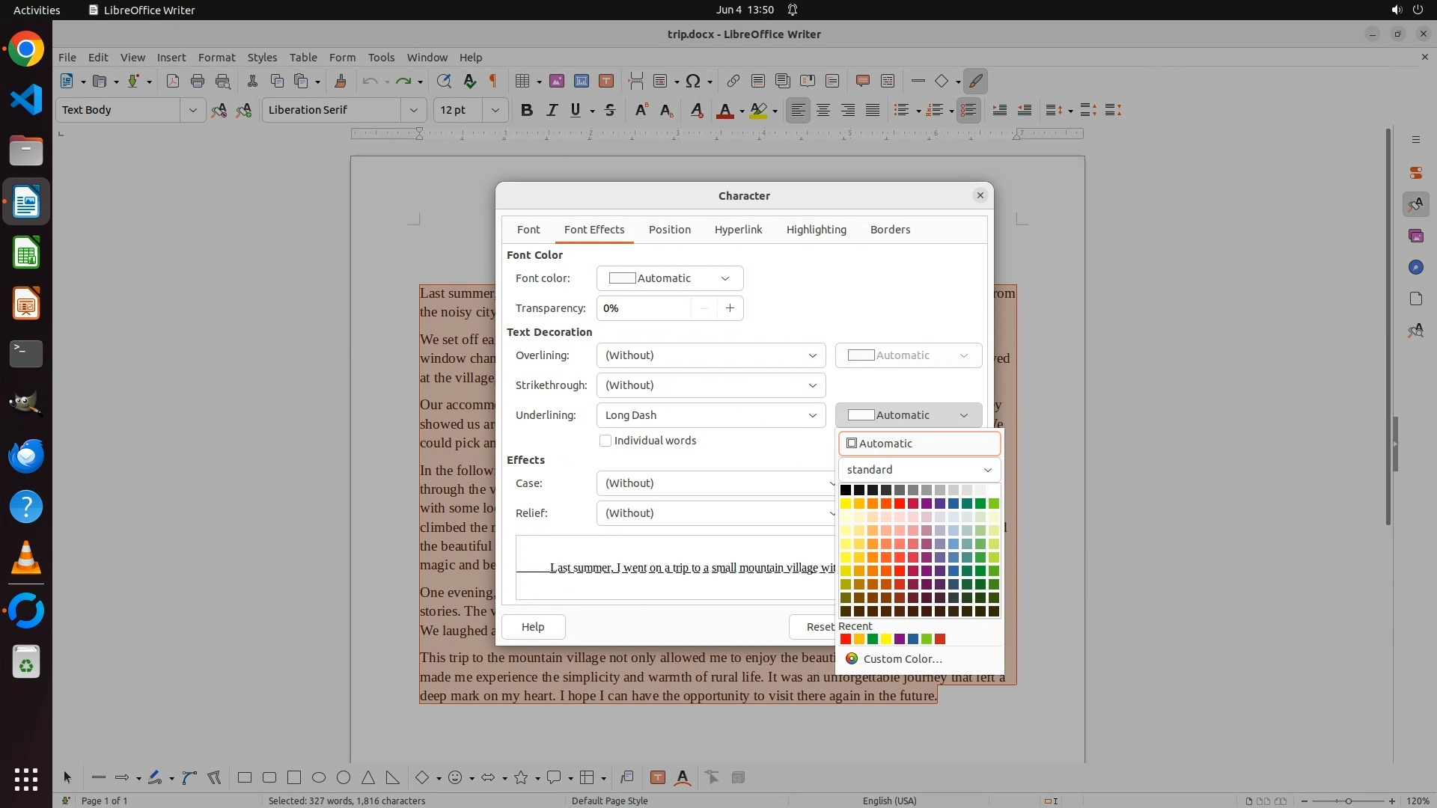1437x808 pixels.
Task: Click the Justified alignment icon
Action: tap(873, 110)
